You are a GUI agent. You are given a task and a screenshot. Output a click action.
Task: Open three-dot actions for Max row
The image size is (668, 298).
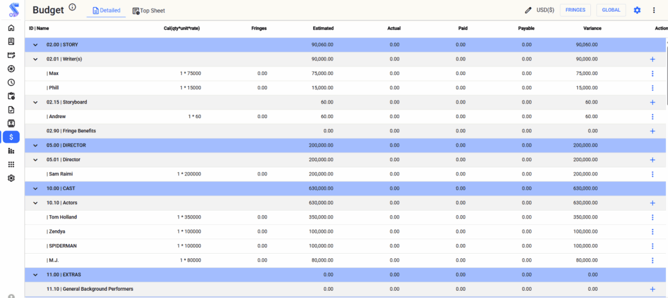[652, 74]
